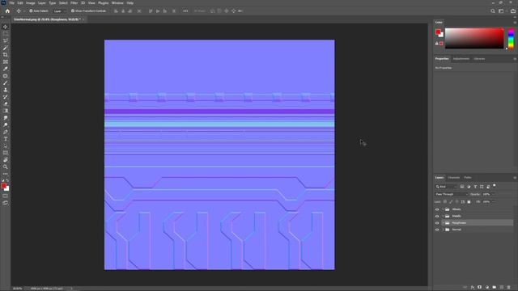Click inside the Color panel picker field
Screen dimensions: 518x291
(x=474, y=38)
